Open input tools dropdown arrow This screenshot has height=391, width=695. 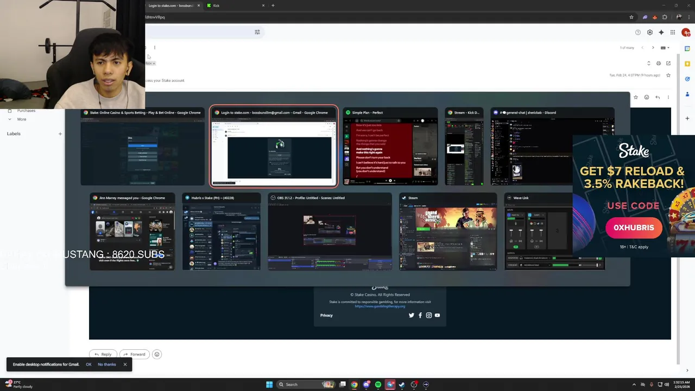(668, 48)
